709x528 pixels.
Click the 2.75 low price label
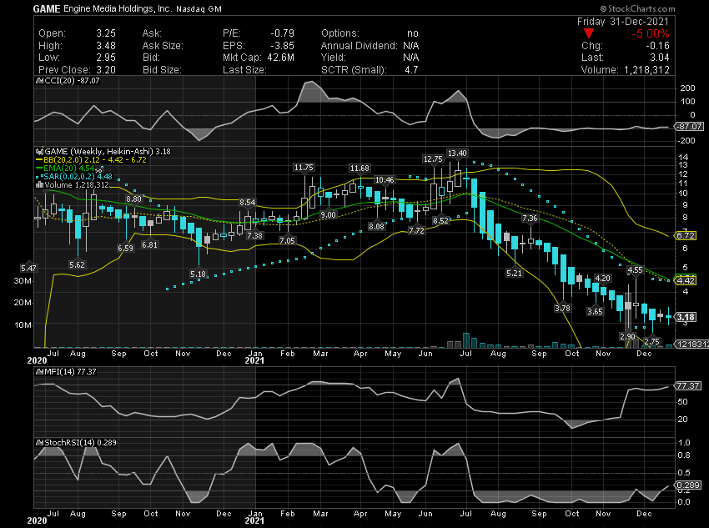(x=651, y=341)
